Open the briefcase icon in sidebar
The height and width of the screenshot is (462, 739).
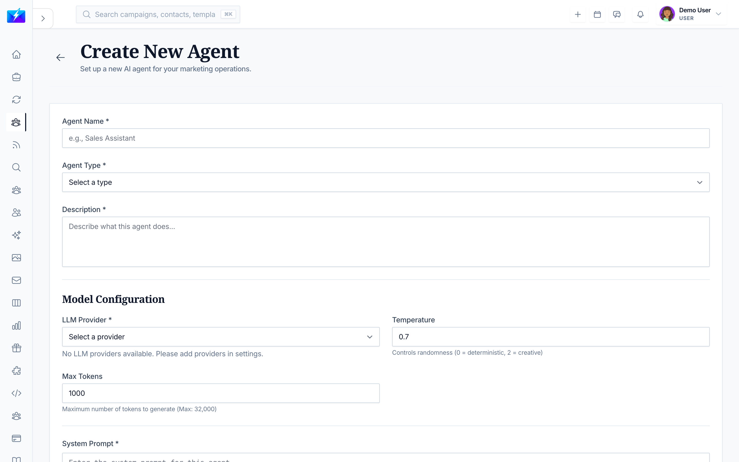(x=16, y=77)
